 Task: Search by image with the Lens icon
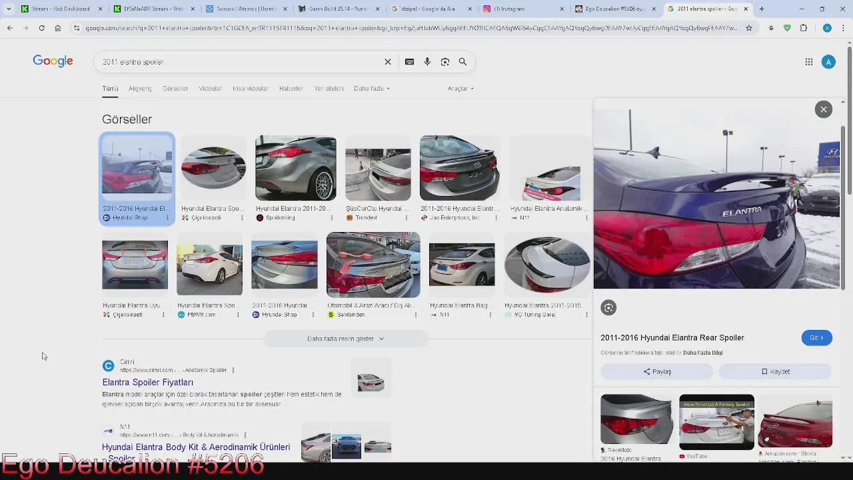[445, 62]
